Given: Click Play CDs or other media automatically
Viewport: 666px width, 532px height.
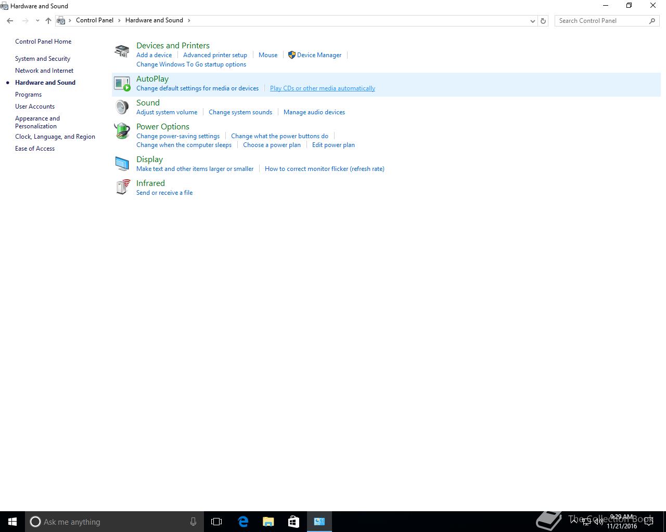Looking at the screenshot, I should click(x=323, y=88).
